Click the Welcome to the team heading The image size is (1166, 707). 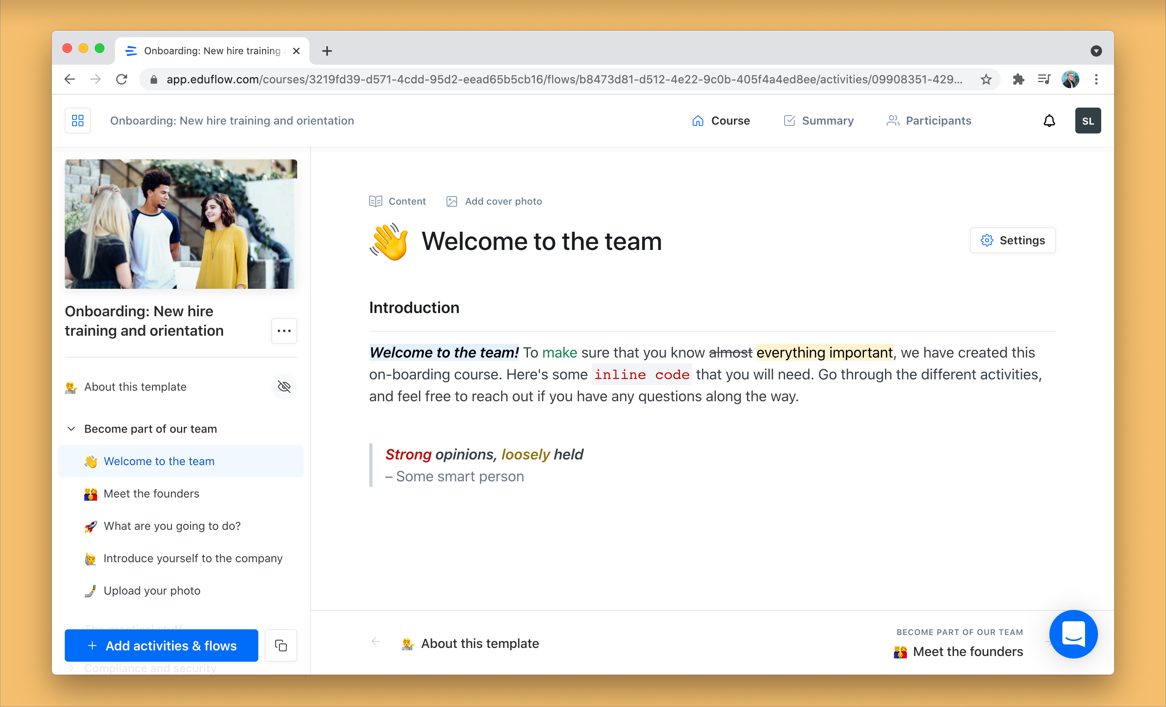click(541, 241)
